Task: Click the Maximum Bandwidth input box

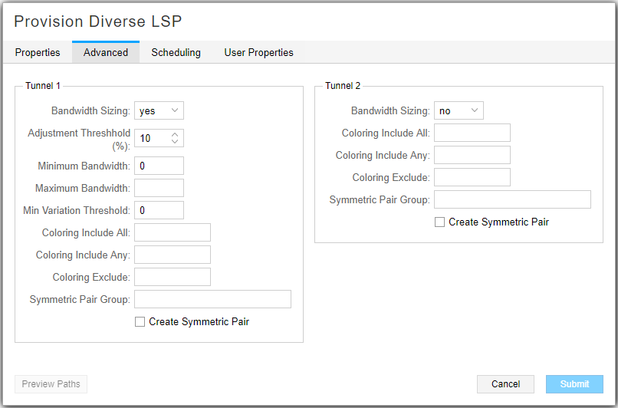Action: click(159, 188)
